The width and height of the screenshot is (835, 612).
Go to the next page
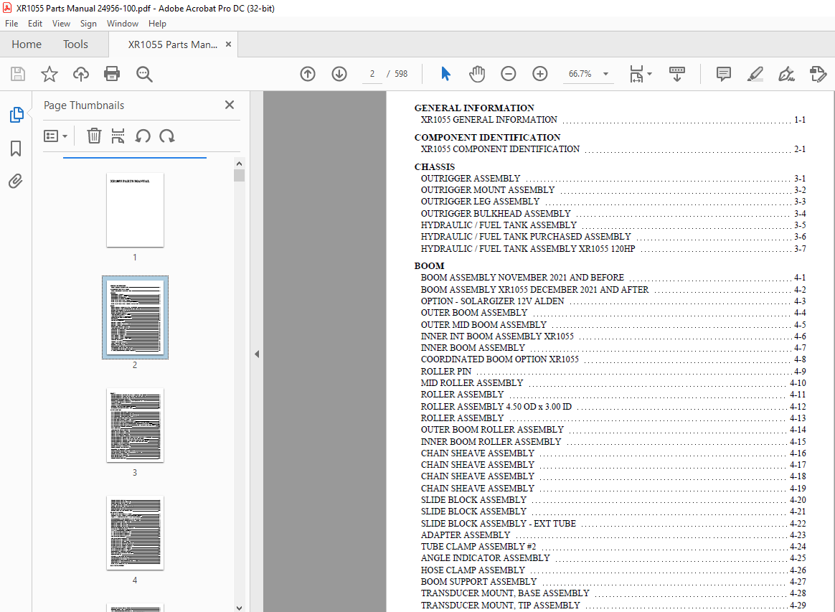click(x=339, y=74)
